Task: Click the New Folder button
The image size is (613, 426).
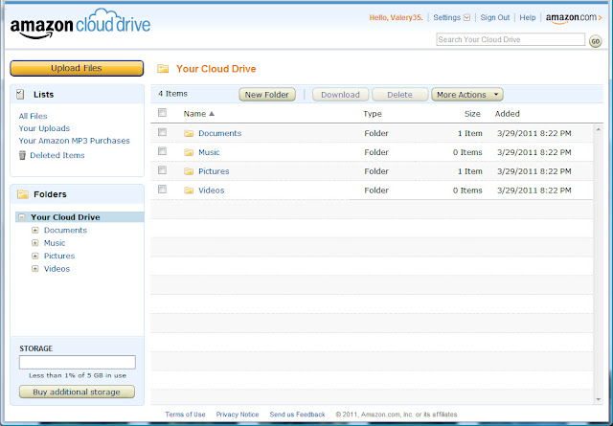Action: coord(267,95)
